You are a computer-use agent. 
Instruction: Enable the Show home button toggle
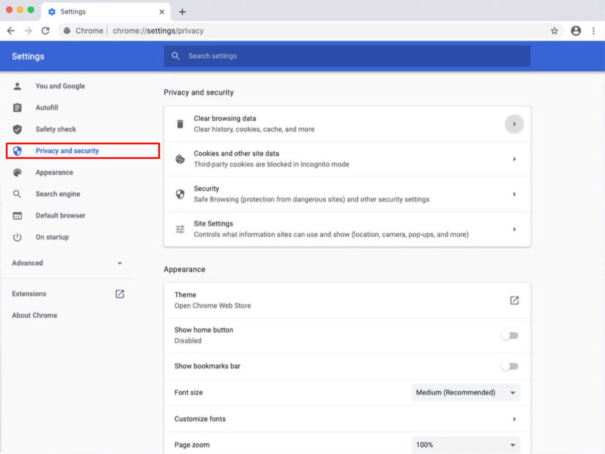510,335
